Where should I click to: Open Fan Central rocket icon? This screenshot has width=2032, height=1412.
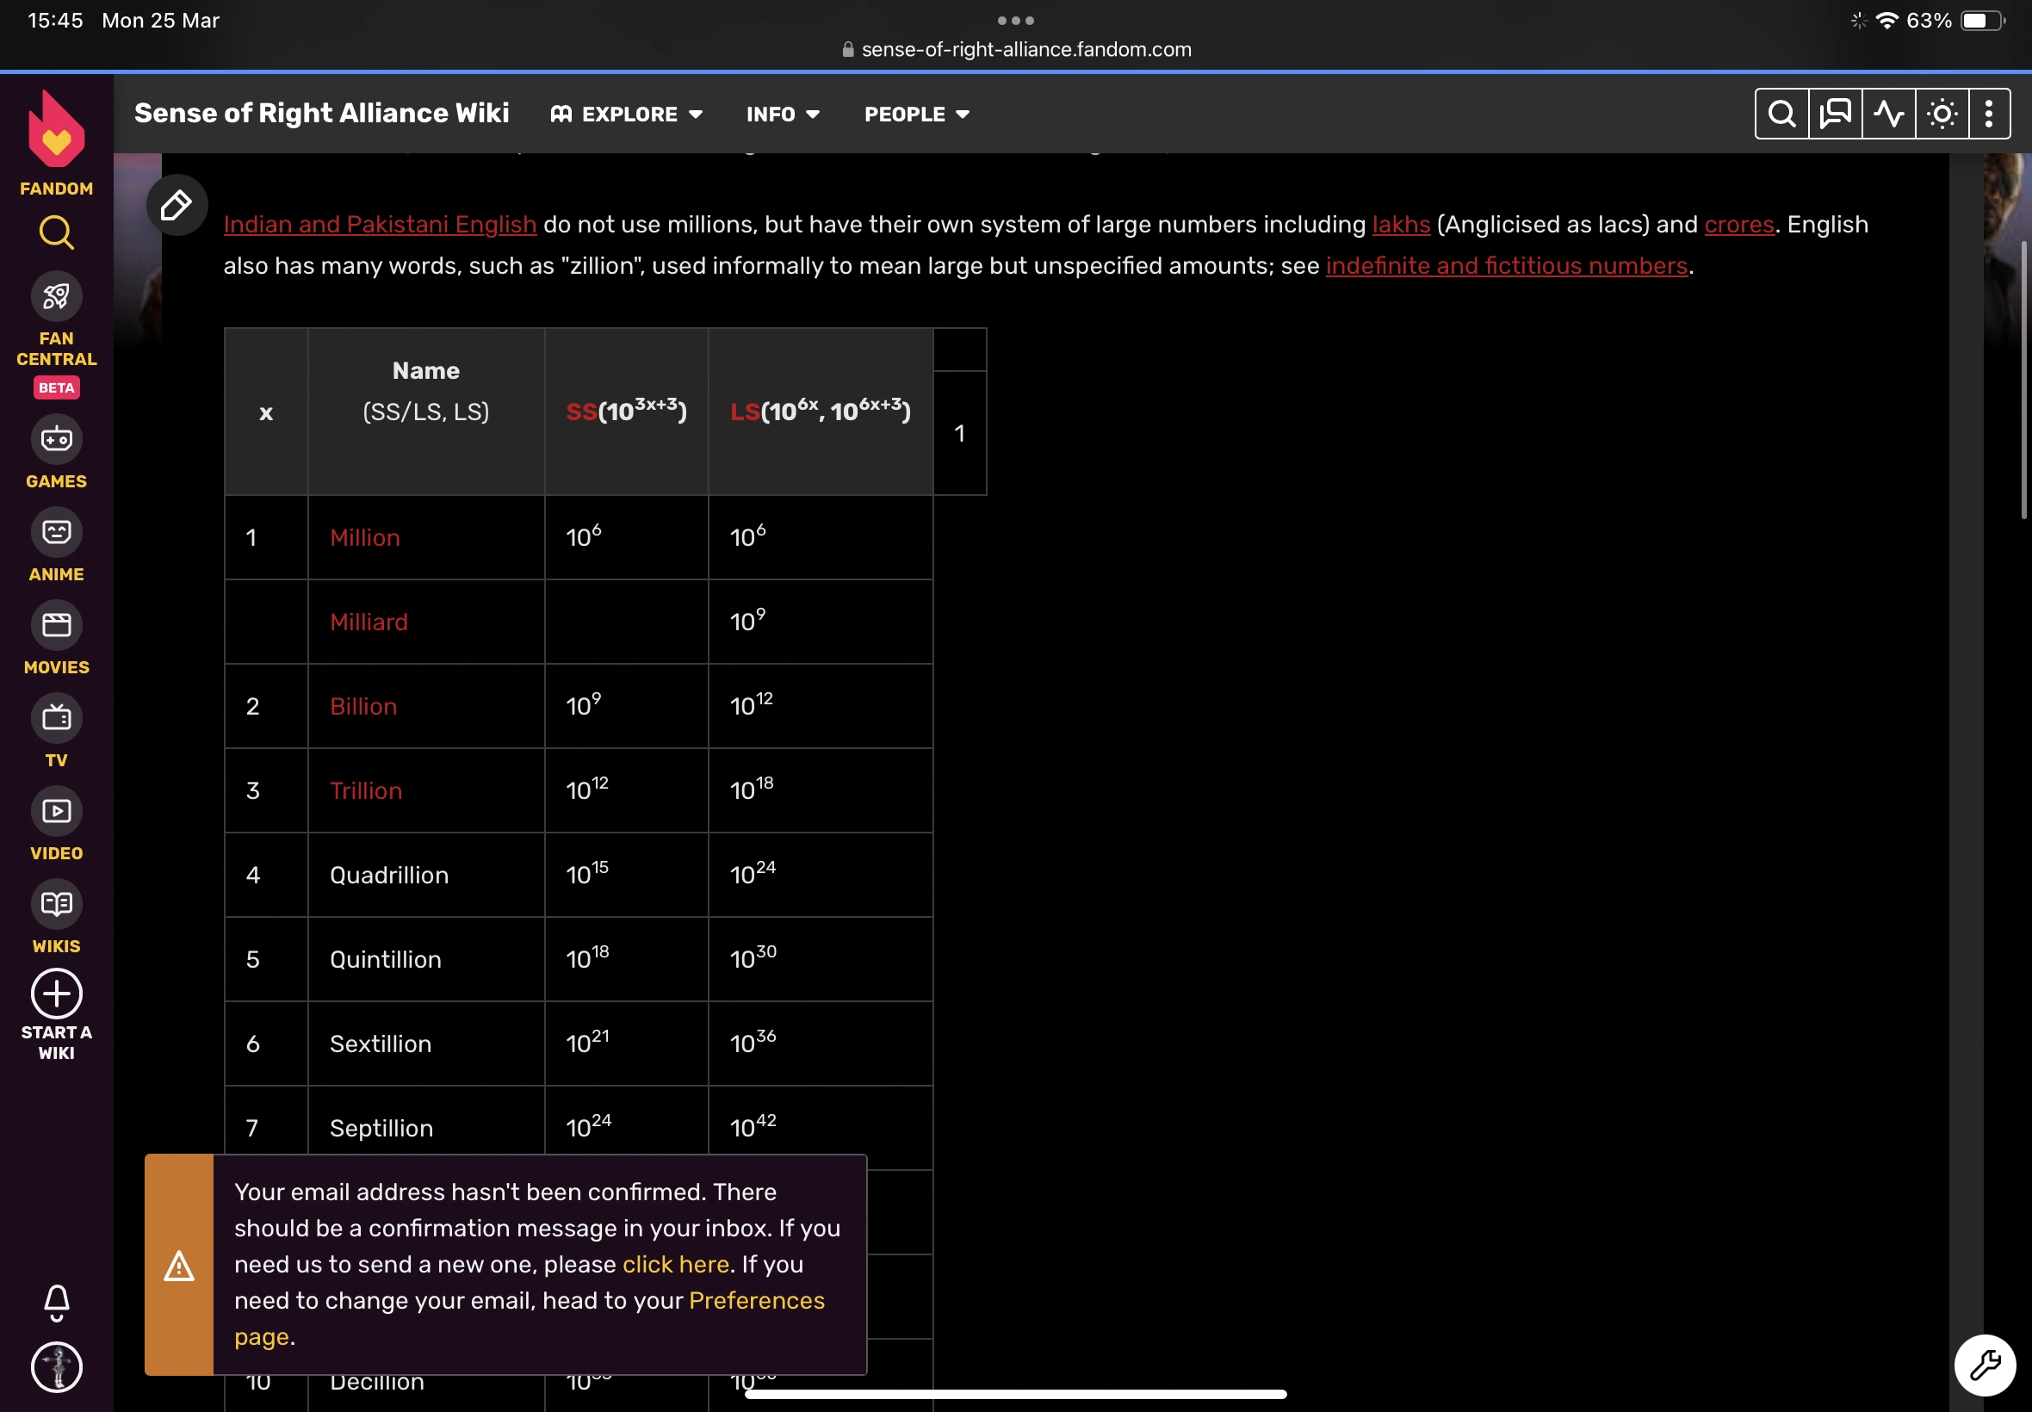[56, 296]
